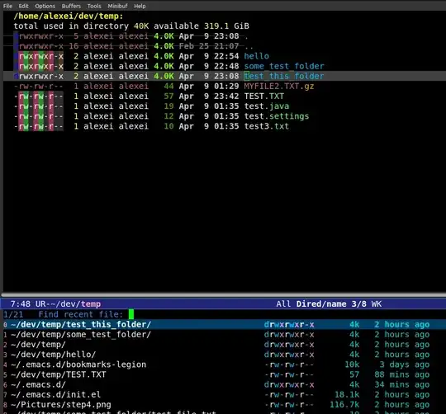Open the Edit menu

coord(24,6)
